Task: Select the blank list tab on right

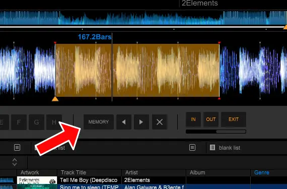Action: pos(230,148)
